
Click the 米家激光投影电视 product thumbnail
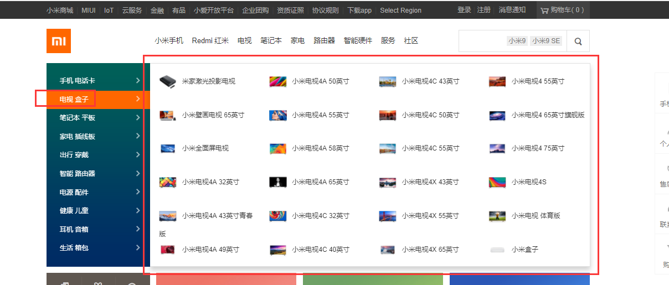click(168, 81)
